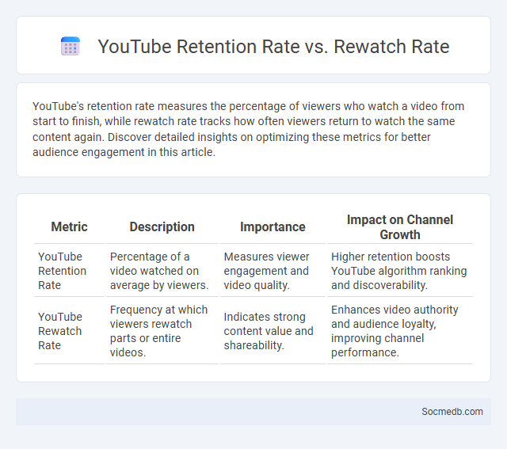Viewport: 507px width, 449px height.
Task: Select the title 'YouTube Retention Rate vs. Rewatch Rate'
Action: pos(273,47)
